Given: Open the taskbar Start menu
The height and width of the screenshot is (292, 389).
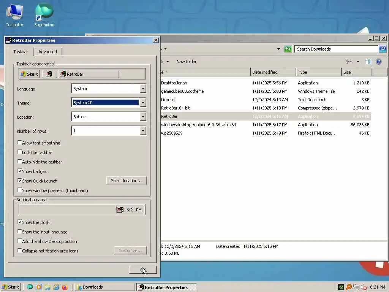Looking at the screenshot, I should (10, 287).
